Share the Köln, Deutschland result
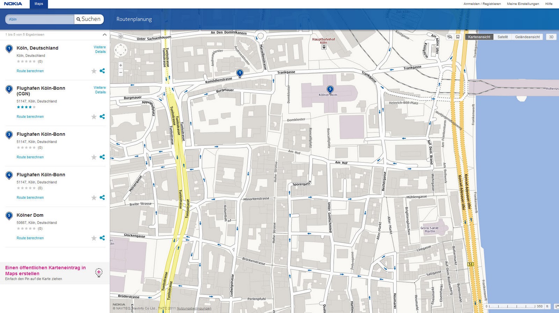Viewport: 559px width, 313px height. coord(102,71)
